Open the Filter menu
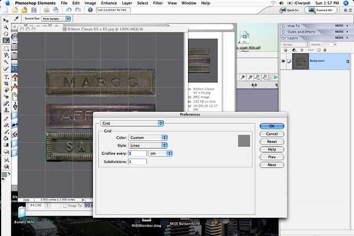354x236 pixels. 158,3
